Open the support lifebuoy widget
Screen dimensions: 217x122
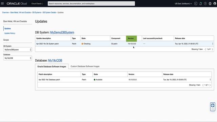[213, 105]
